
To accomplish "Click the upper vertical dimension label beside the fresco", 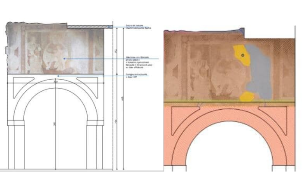I will click(116, 51).
